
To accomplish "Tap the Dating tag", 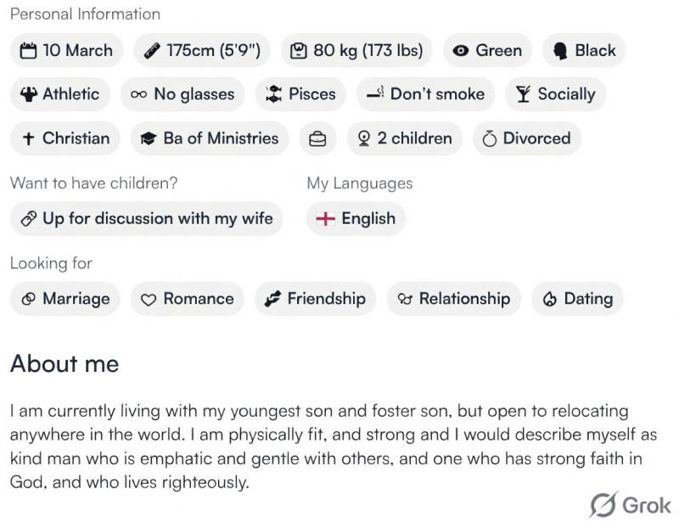I will click(x=577, y=299).
